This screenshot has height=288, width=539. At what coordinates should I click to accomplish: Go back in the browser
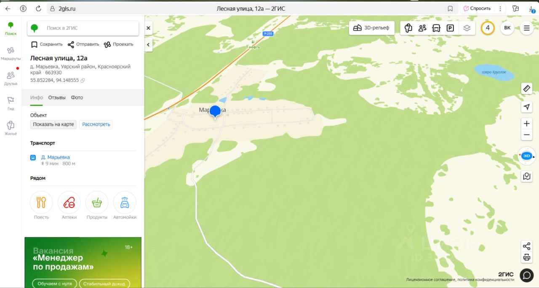pos(8,8)
